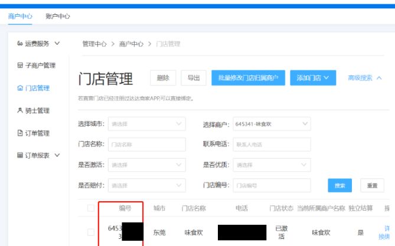Click the 东莞 city cell

159,232
